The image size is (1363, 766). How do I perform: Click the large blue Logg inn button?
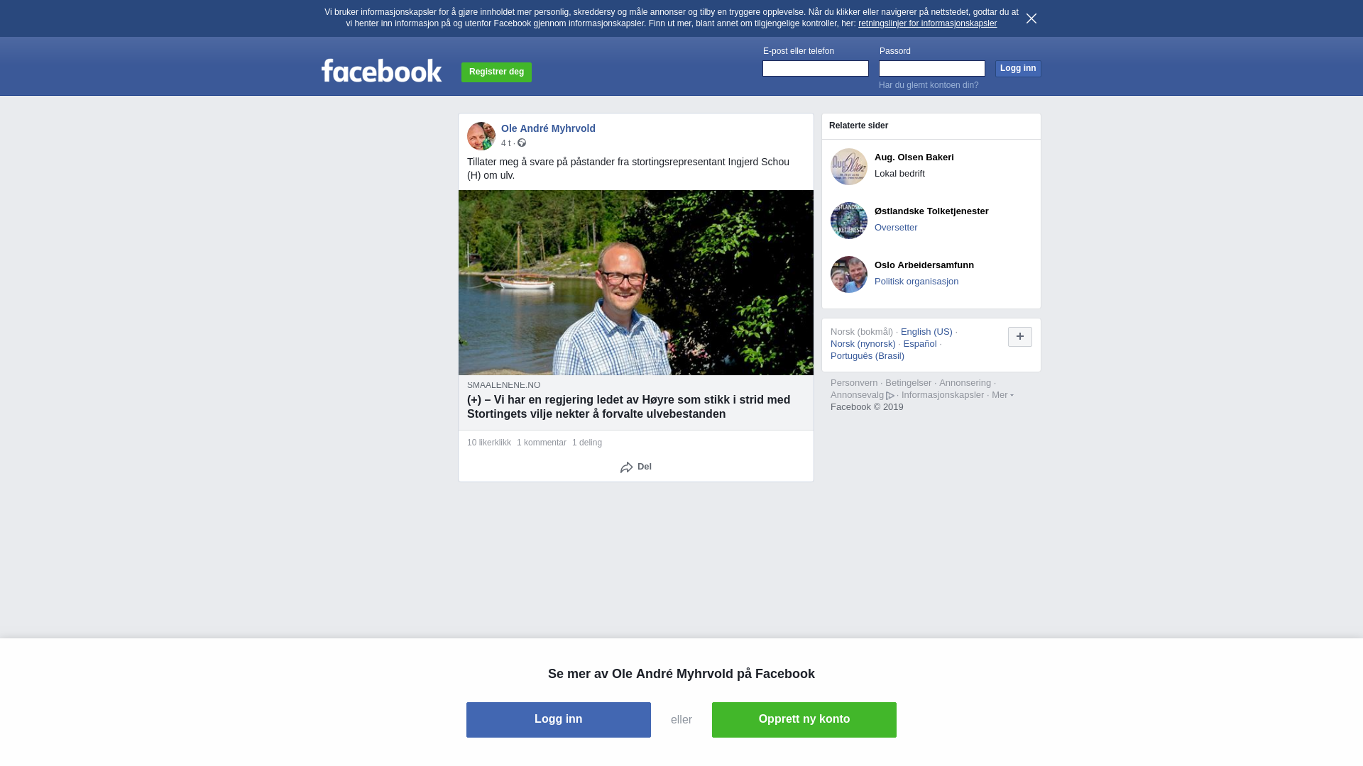(x=559, y=720)
